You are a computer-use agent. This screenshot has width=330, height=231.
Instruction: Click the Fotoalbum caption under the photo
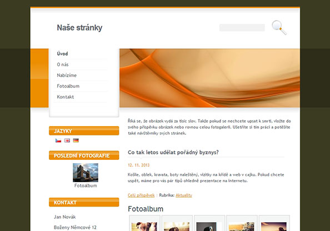pyautogui.click(x=86, y=185)
